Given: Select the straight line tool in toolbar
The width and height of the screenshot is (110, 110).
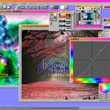Looking at the screenshot, I should 26,7.
